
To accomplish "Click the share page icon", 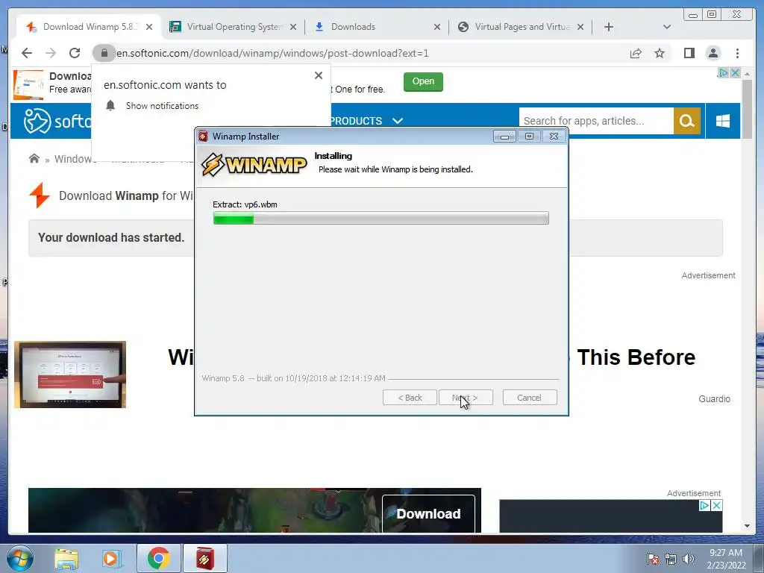I will 636,53.
